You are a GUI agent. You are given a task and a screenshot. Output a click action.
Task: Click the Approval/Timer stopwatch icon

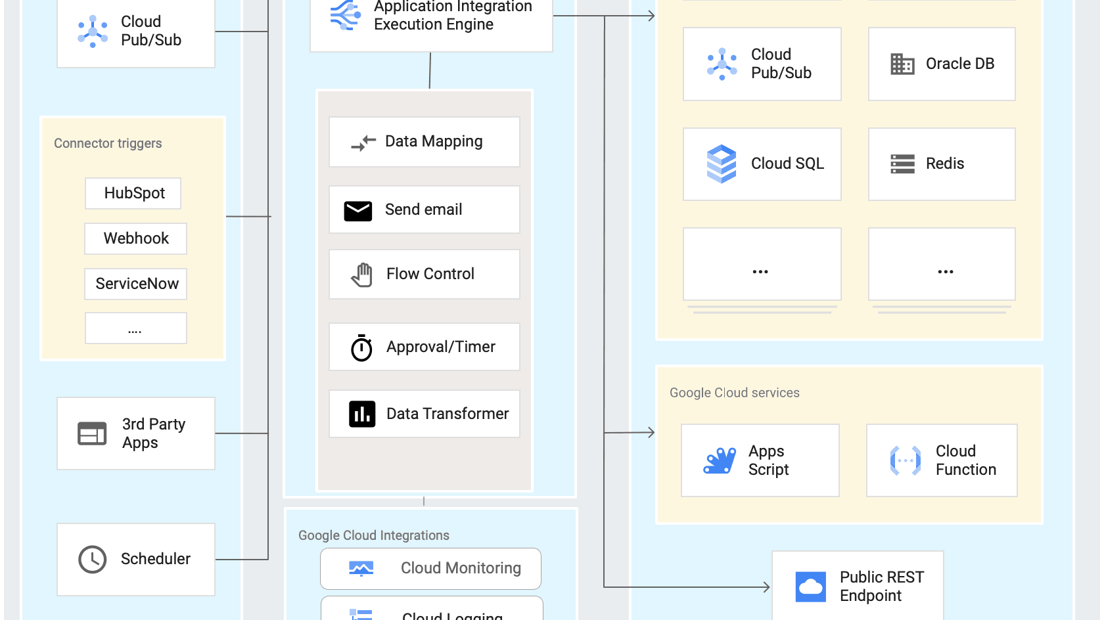361,347
